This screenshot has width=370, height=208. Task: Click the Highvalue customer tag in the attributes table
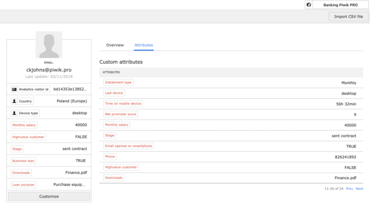[x=121, y=167]
